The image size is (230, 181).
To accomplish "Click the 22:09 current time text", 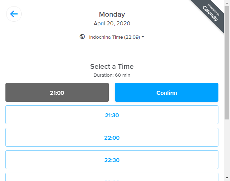I will [x=133, y=37].
